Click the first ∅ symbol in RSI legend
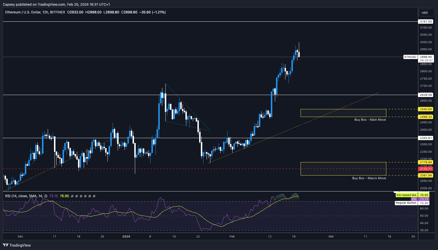This screenshot has height=250, width=438. click(x=72, y=196)
